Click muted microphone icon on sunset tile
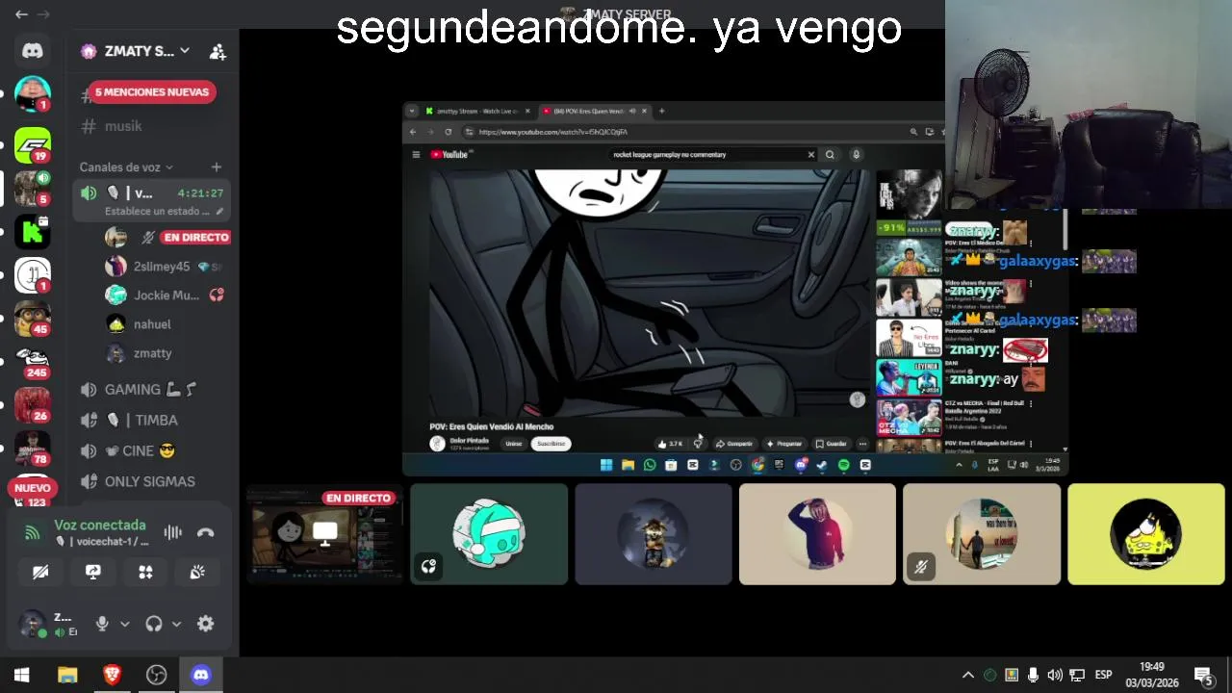This screenshot has height=693, width=1232. coord(920,567)
